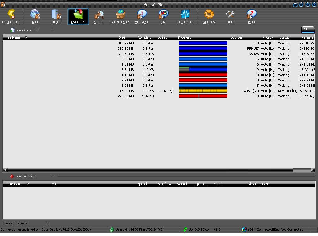The height and width of the screenshot is (236, 318).
Task: Click the eD2K connection globe status icon
Action: click(x=244, y=229)
